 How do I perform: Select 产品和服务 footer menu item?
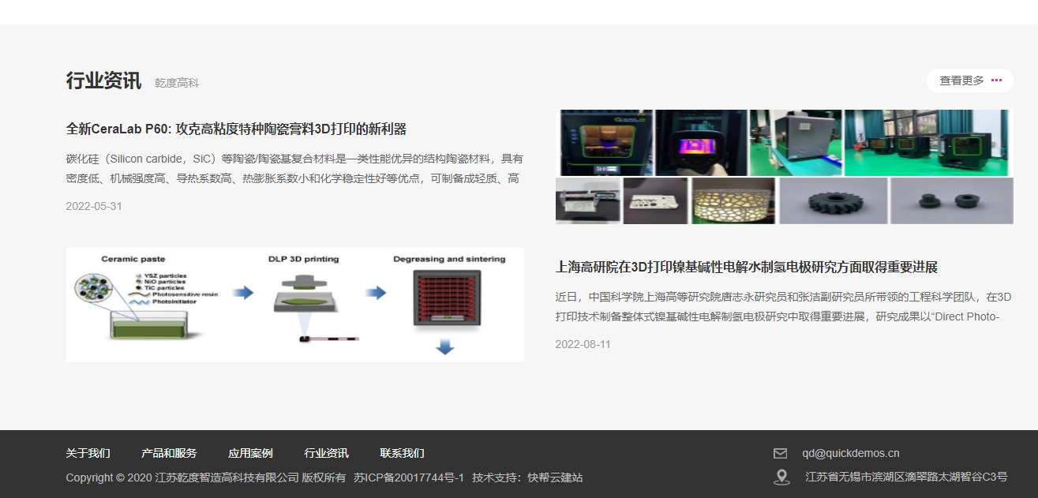pyautogui.click(x=169, y=453)
